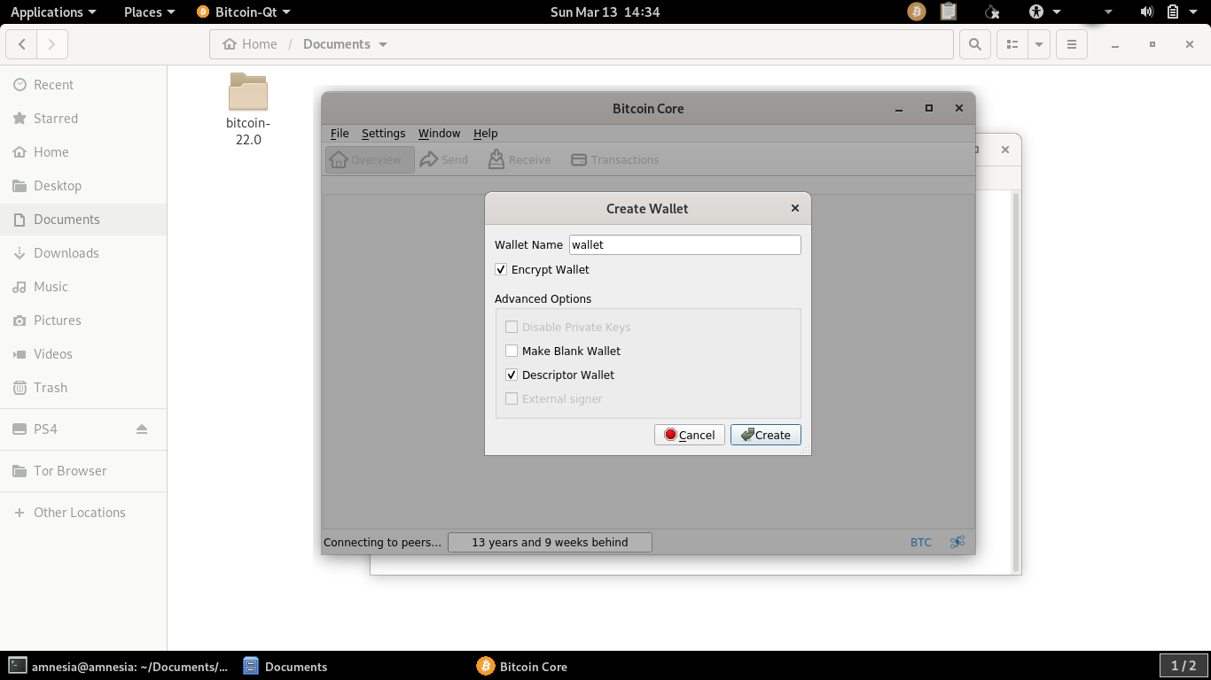This screenshot has height=680, width=1211.
Task: Enable the Make Blank Wallet checkbox
Action: (512, 351)
